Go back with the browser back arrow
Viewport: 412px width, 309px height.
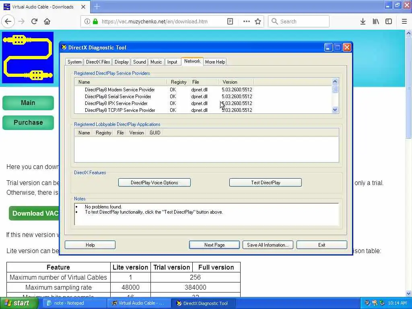pyautogui.click(x=8, y=22)
